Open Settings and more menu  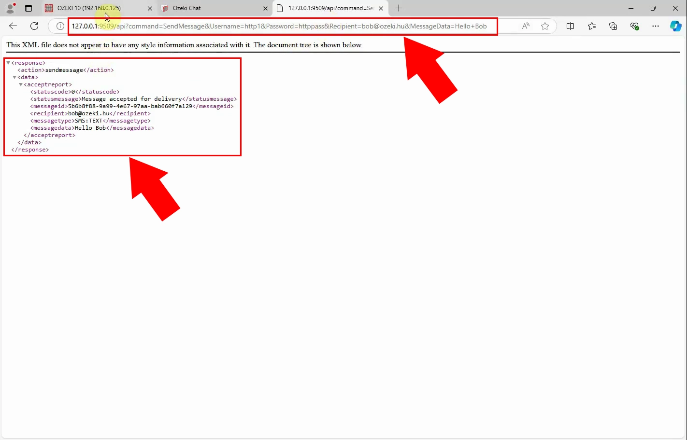click(x=656, y=26)
